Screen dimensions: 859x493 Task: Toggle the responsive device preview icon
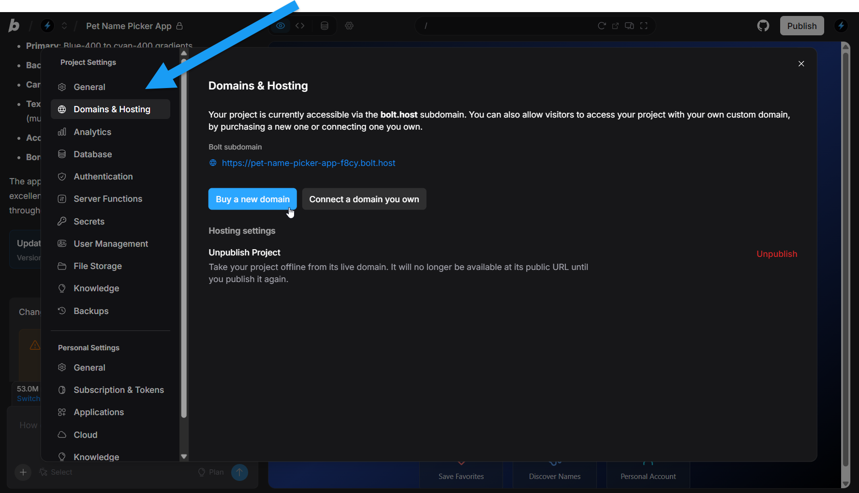629,26
